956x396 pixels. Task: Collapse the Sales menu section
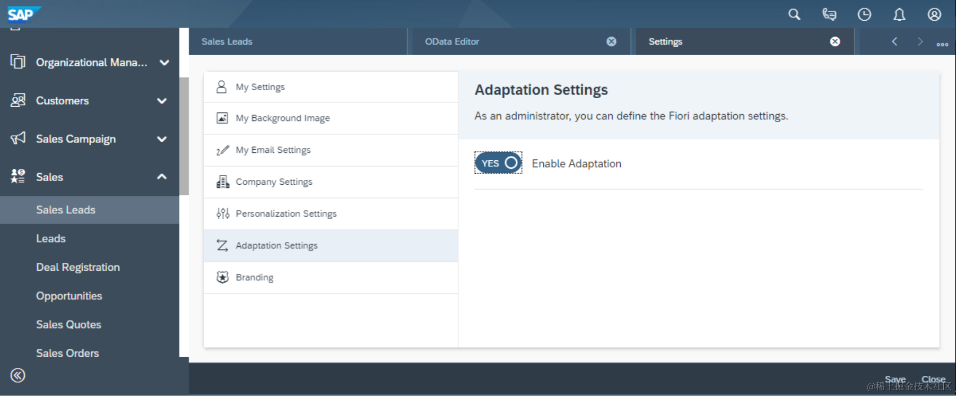click(x=162, y=177)
